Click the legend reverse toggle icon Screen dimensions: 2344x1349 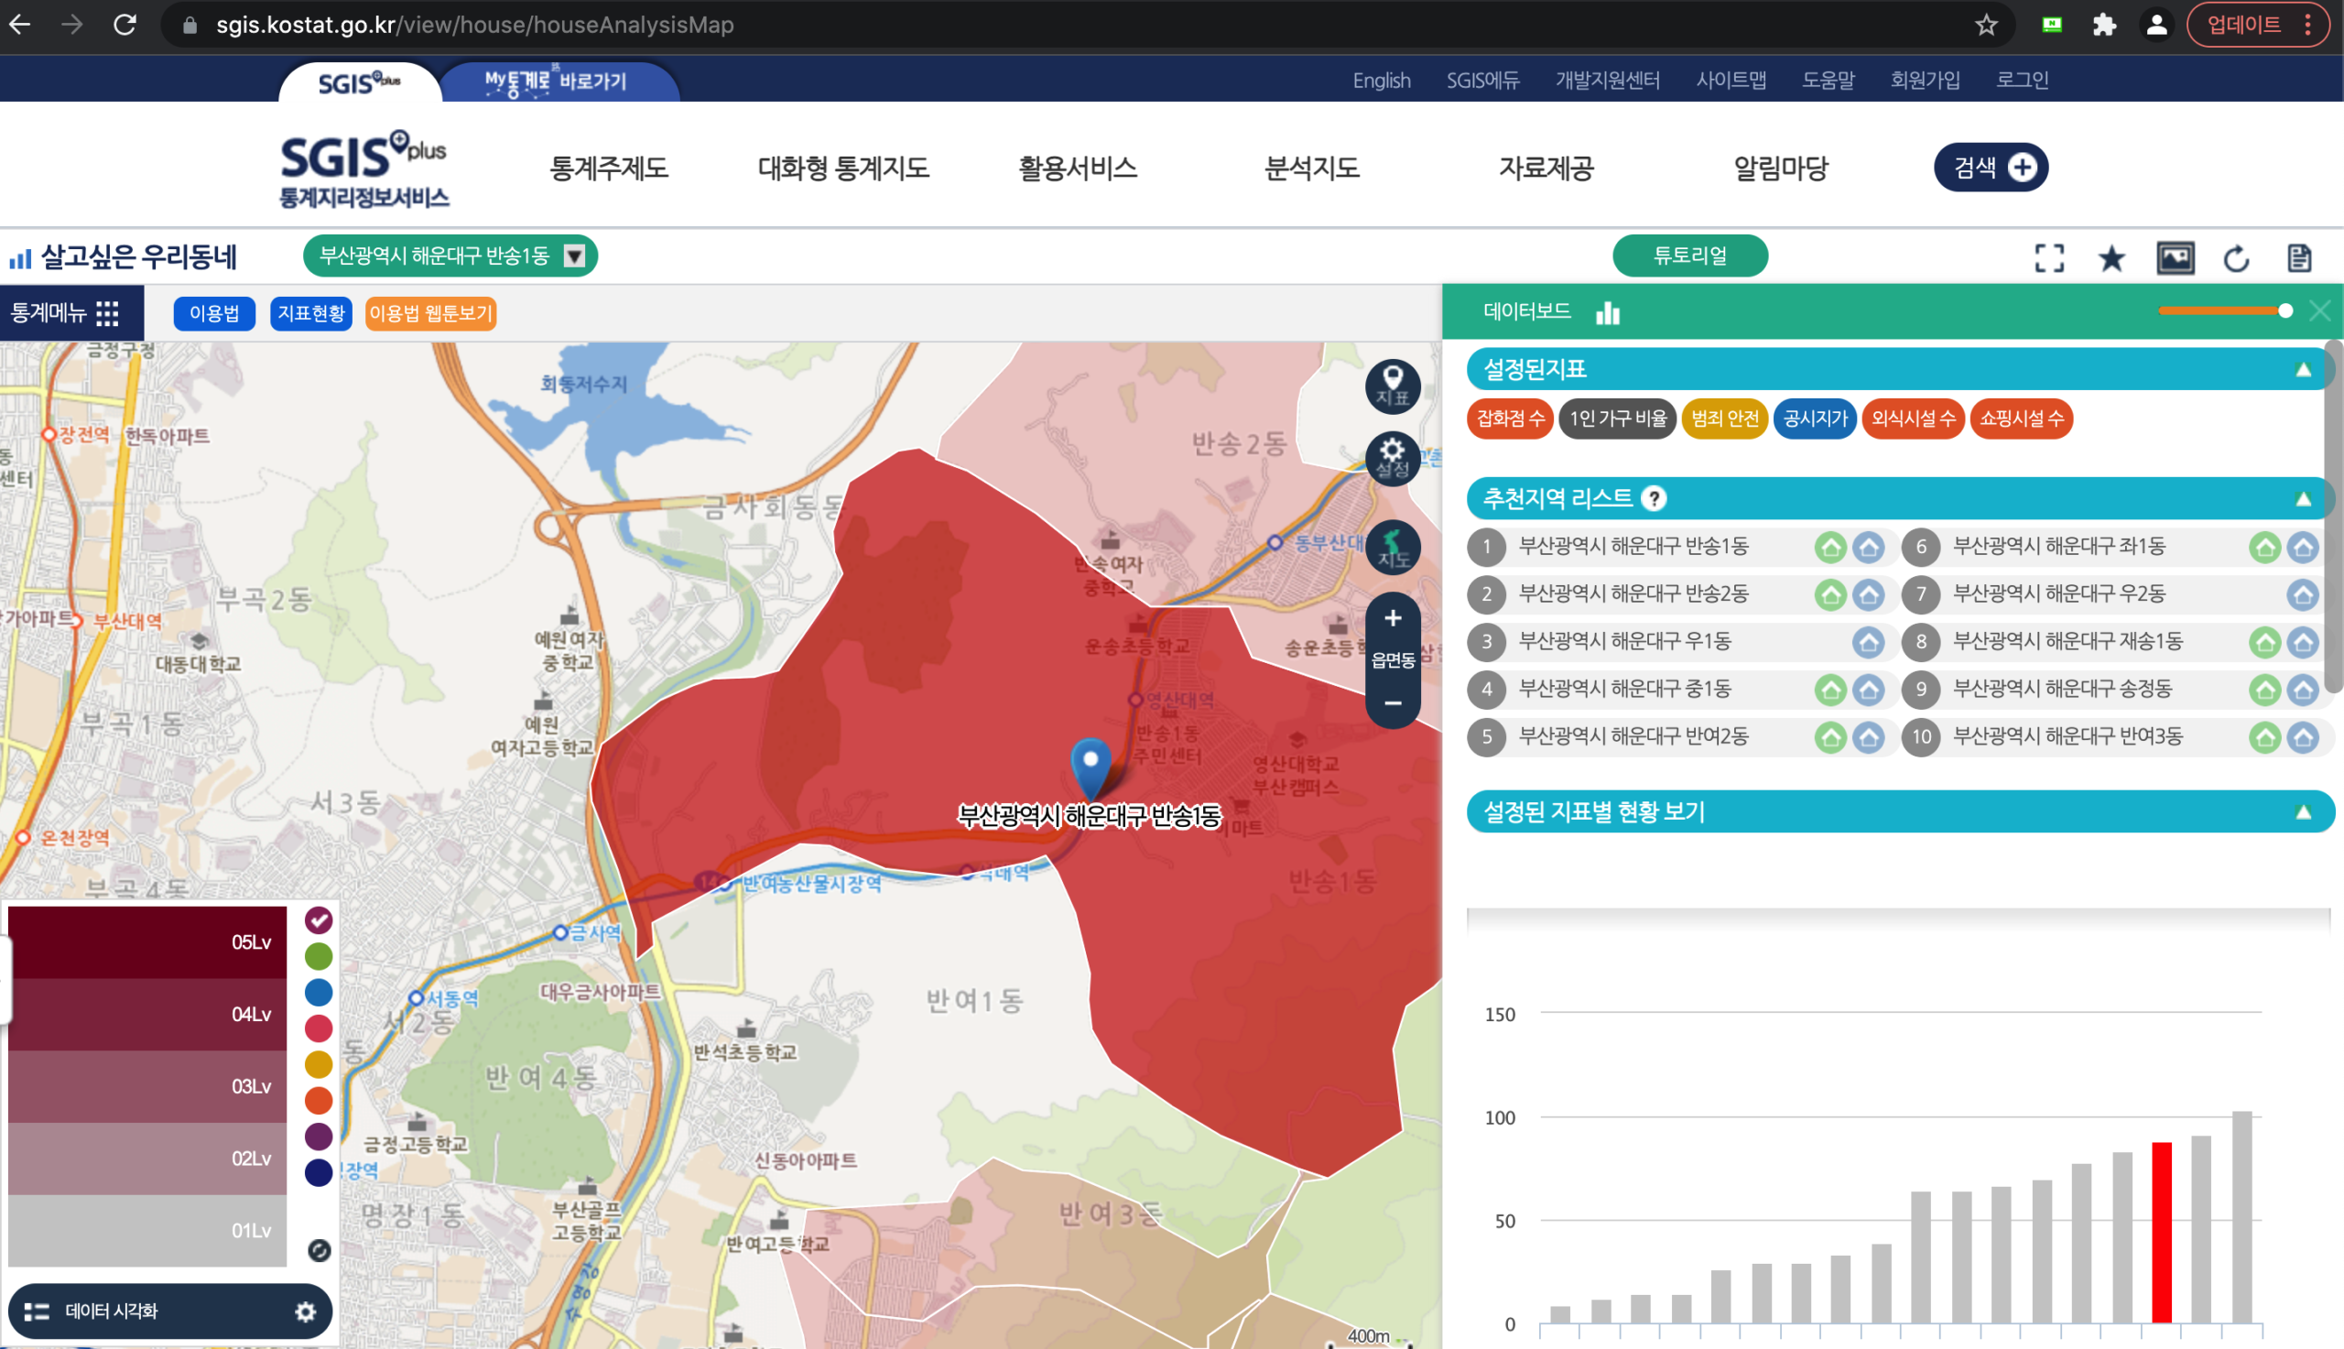(319, 1251)
